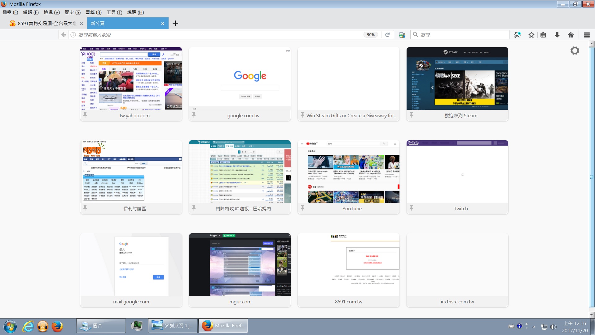Open a new tab with plus button

(x=175, y=23)
